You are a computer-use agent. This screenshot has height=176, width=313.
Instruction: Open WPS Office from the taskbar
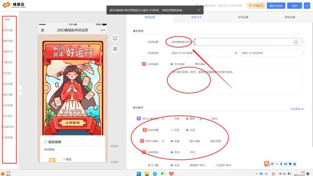(171, 174)
